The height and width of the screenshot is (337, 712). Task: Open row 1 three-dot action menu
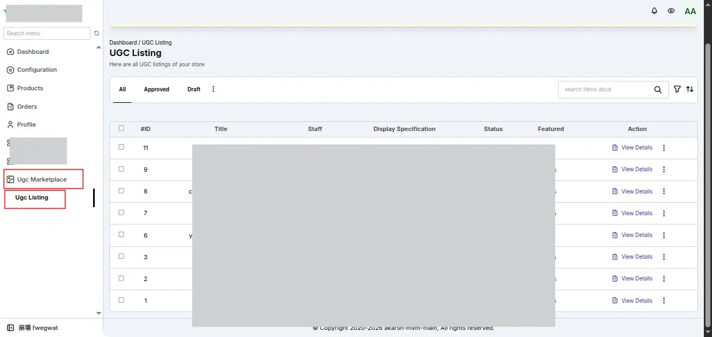coord(664,301)
